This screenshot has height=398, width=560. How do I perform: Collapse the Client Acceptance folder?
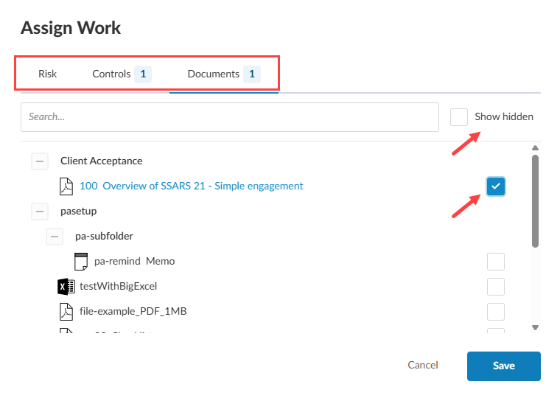pyautogui.click(x=40, y=161)
